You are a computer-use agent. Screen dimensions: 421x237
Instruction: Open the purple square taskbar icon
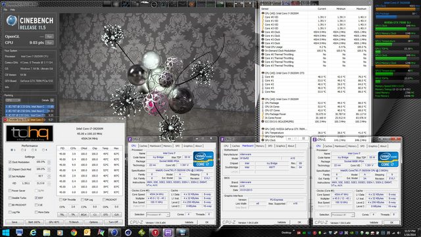click(x=168, y=232)
